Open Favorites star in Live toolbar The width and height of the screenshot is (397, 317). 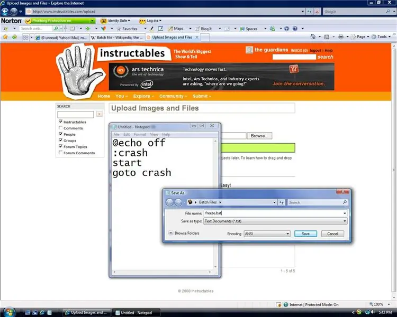pos(119,29)
